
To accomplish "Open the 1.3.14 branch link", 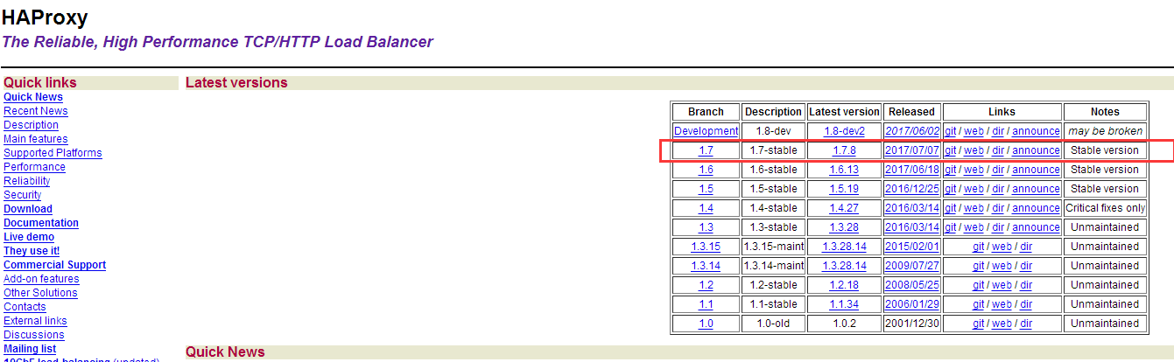I will (x=706, y=266).
